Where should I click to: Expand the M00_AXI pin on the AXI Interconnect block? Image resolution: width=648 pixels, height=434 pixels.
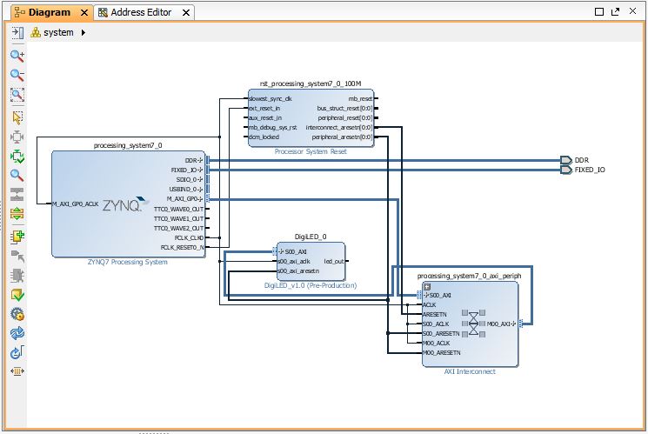pos(514,324)
